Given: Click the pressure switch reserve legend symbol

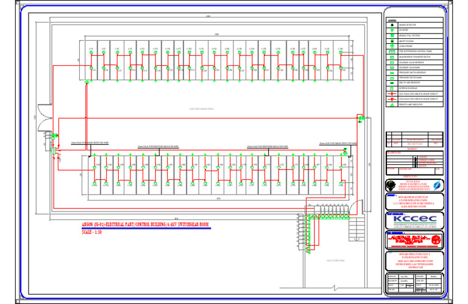Looking at the screenshot, I should coord(392,72).
